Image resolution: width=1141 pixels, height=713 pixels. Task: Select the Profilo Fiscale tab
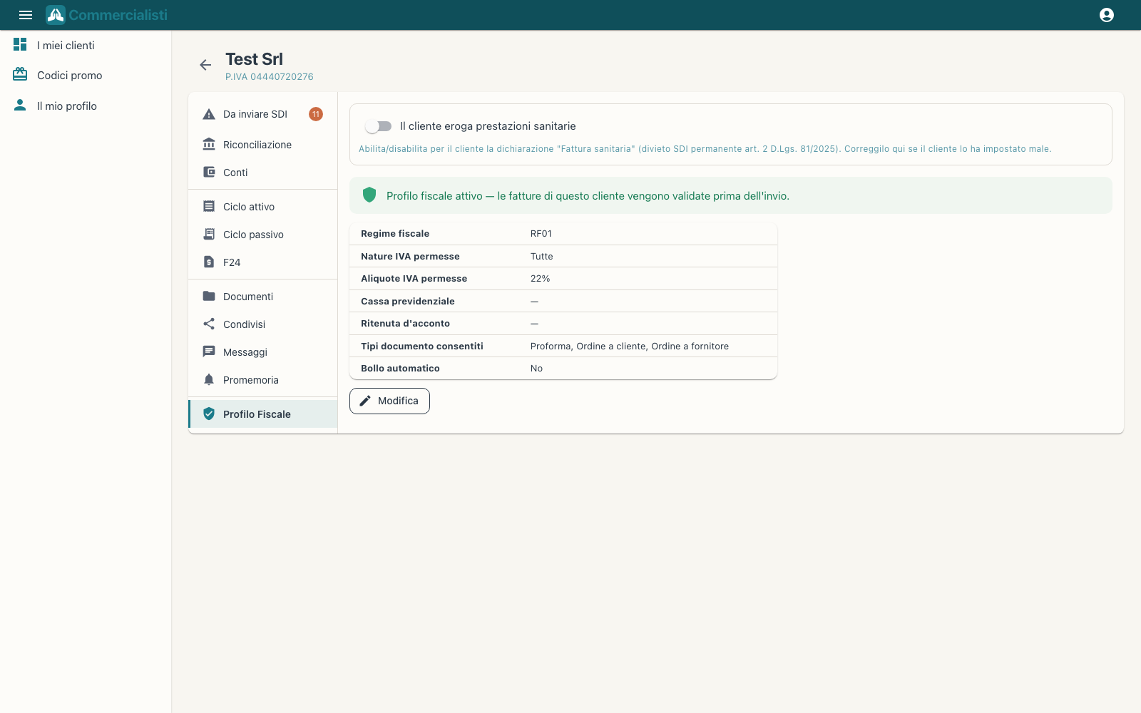click(x=262, y=414)
